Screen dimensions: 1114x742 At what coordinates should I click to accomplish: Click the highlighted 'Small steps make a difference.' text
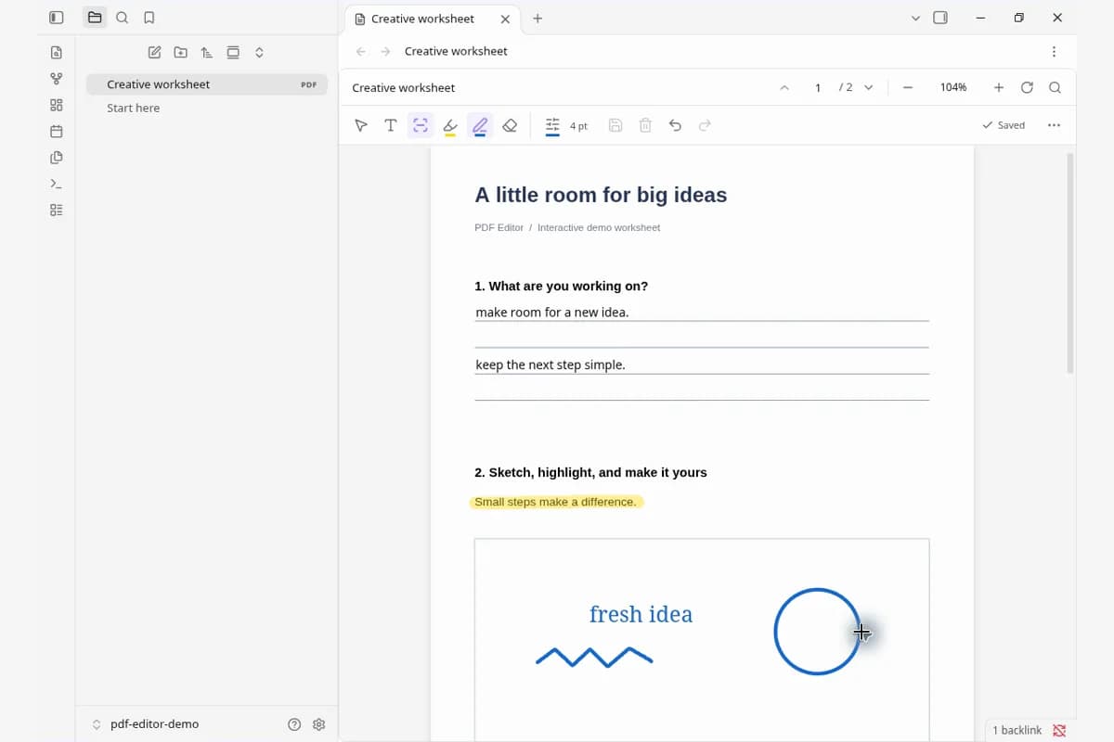coord(555,502)
